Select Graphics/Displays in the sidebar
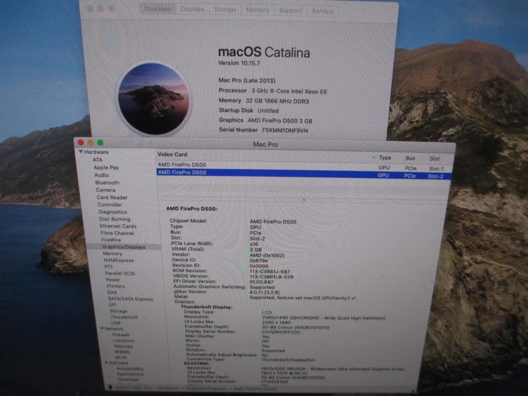 tap(123, 246)
